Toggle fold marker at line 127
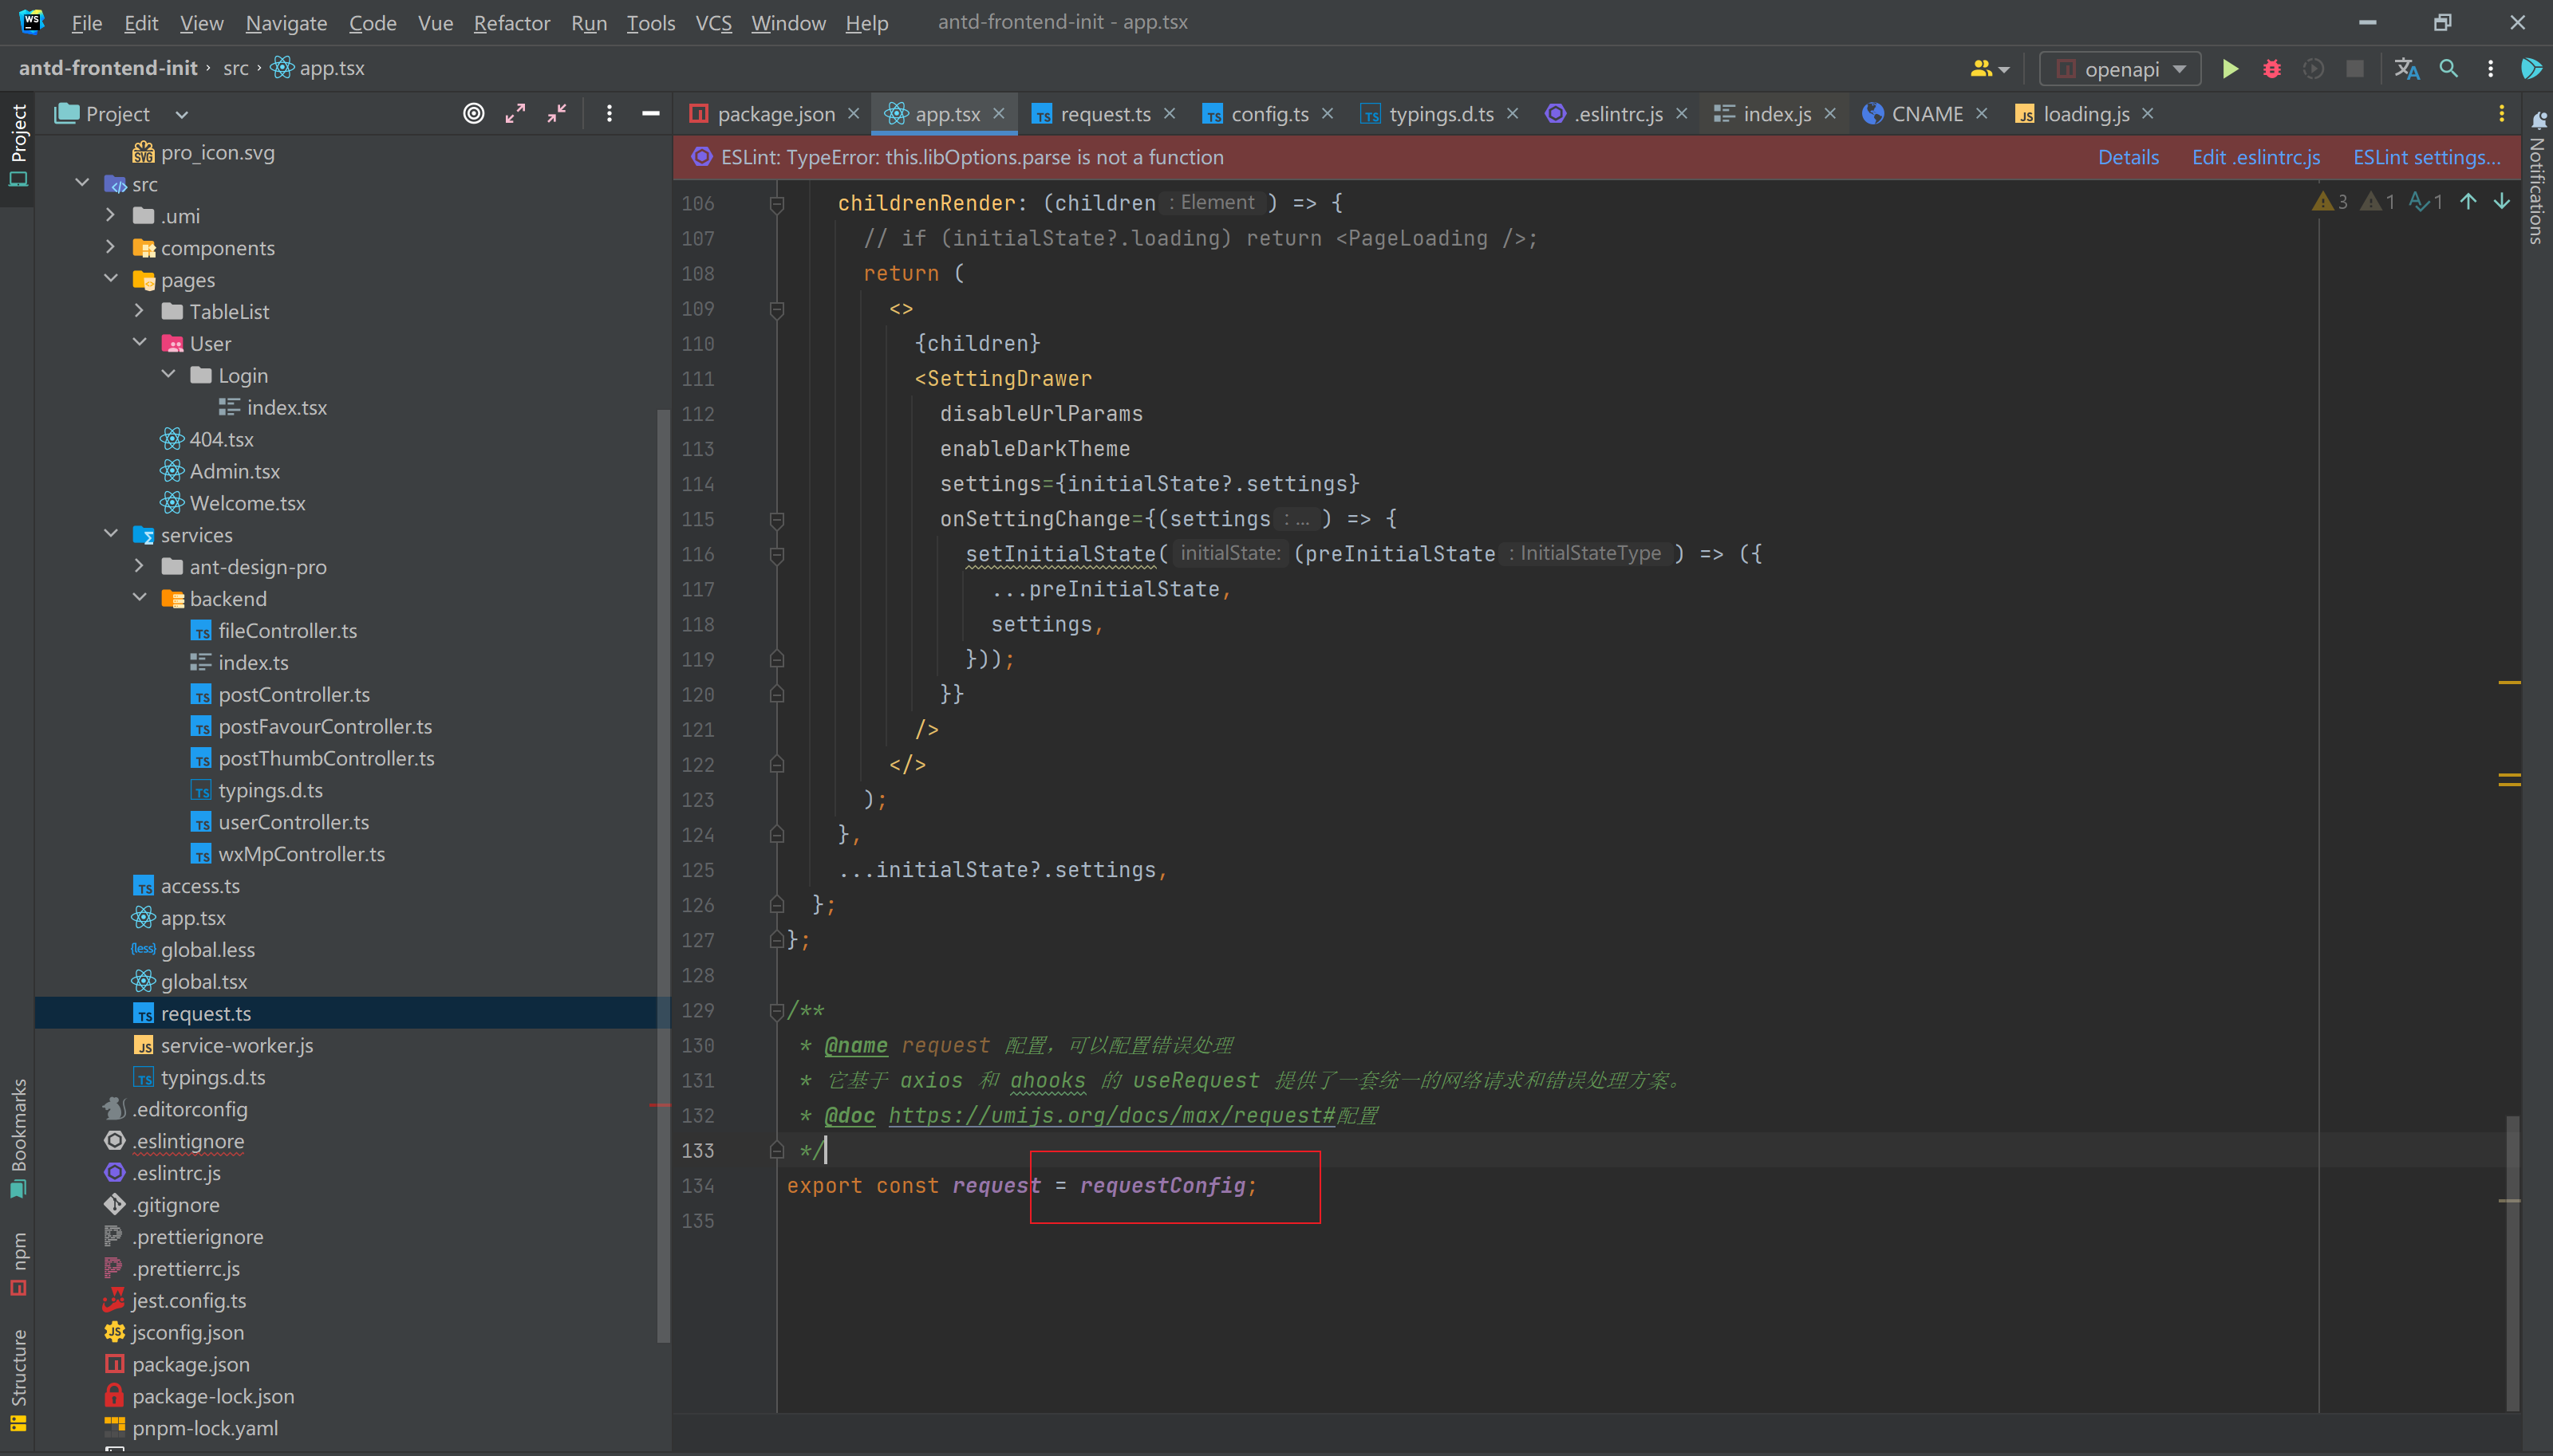This screenshot has height=1456, width=2553. click(x=776, y=940)
